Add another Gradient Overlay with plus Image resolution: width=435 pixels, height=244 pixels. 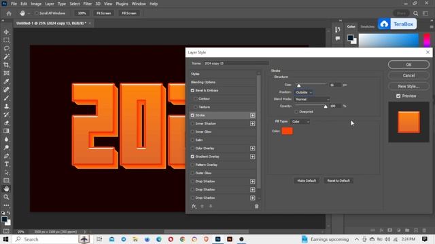252,157
